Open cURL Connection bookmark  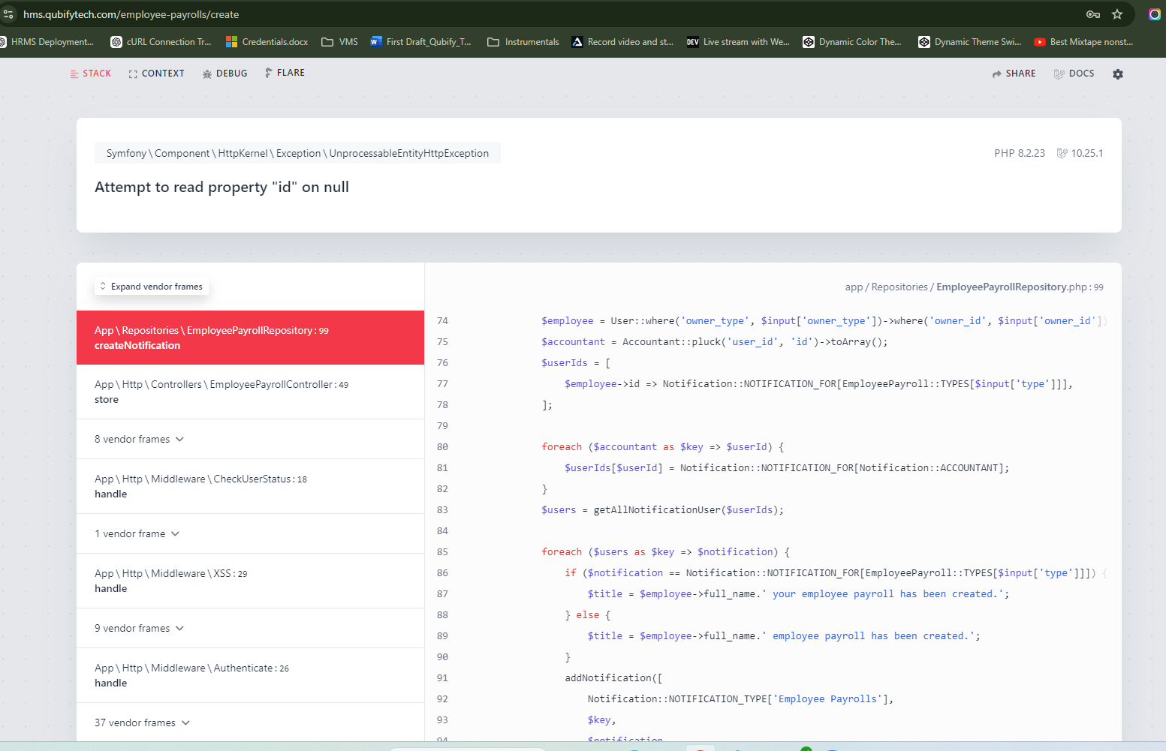click(161, 42)
